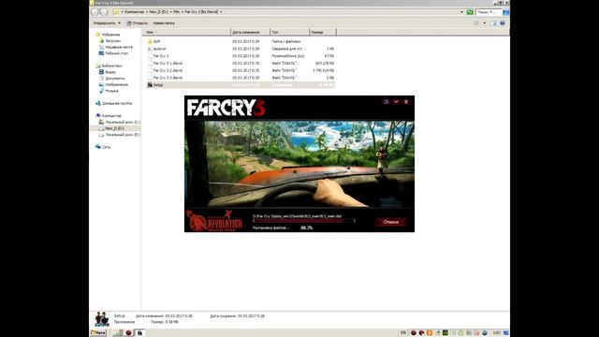Close the Far Cry 3 installer window
Image resolution: width=599 pixels, height=337 pixels.
pos(406,102)
